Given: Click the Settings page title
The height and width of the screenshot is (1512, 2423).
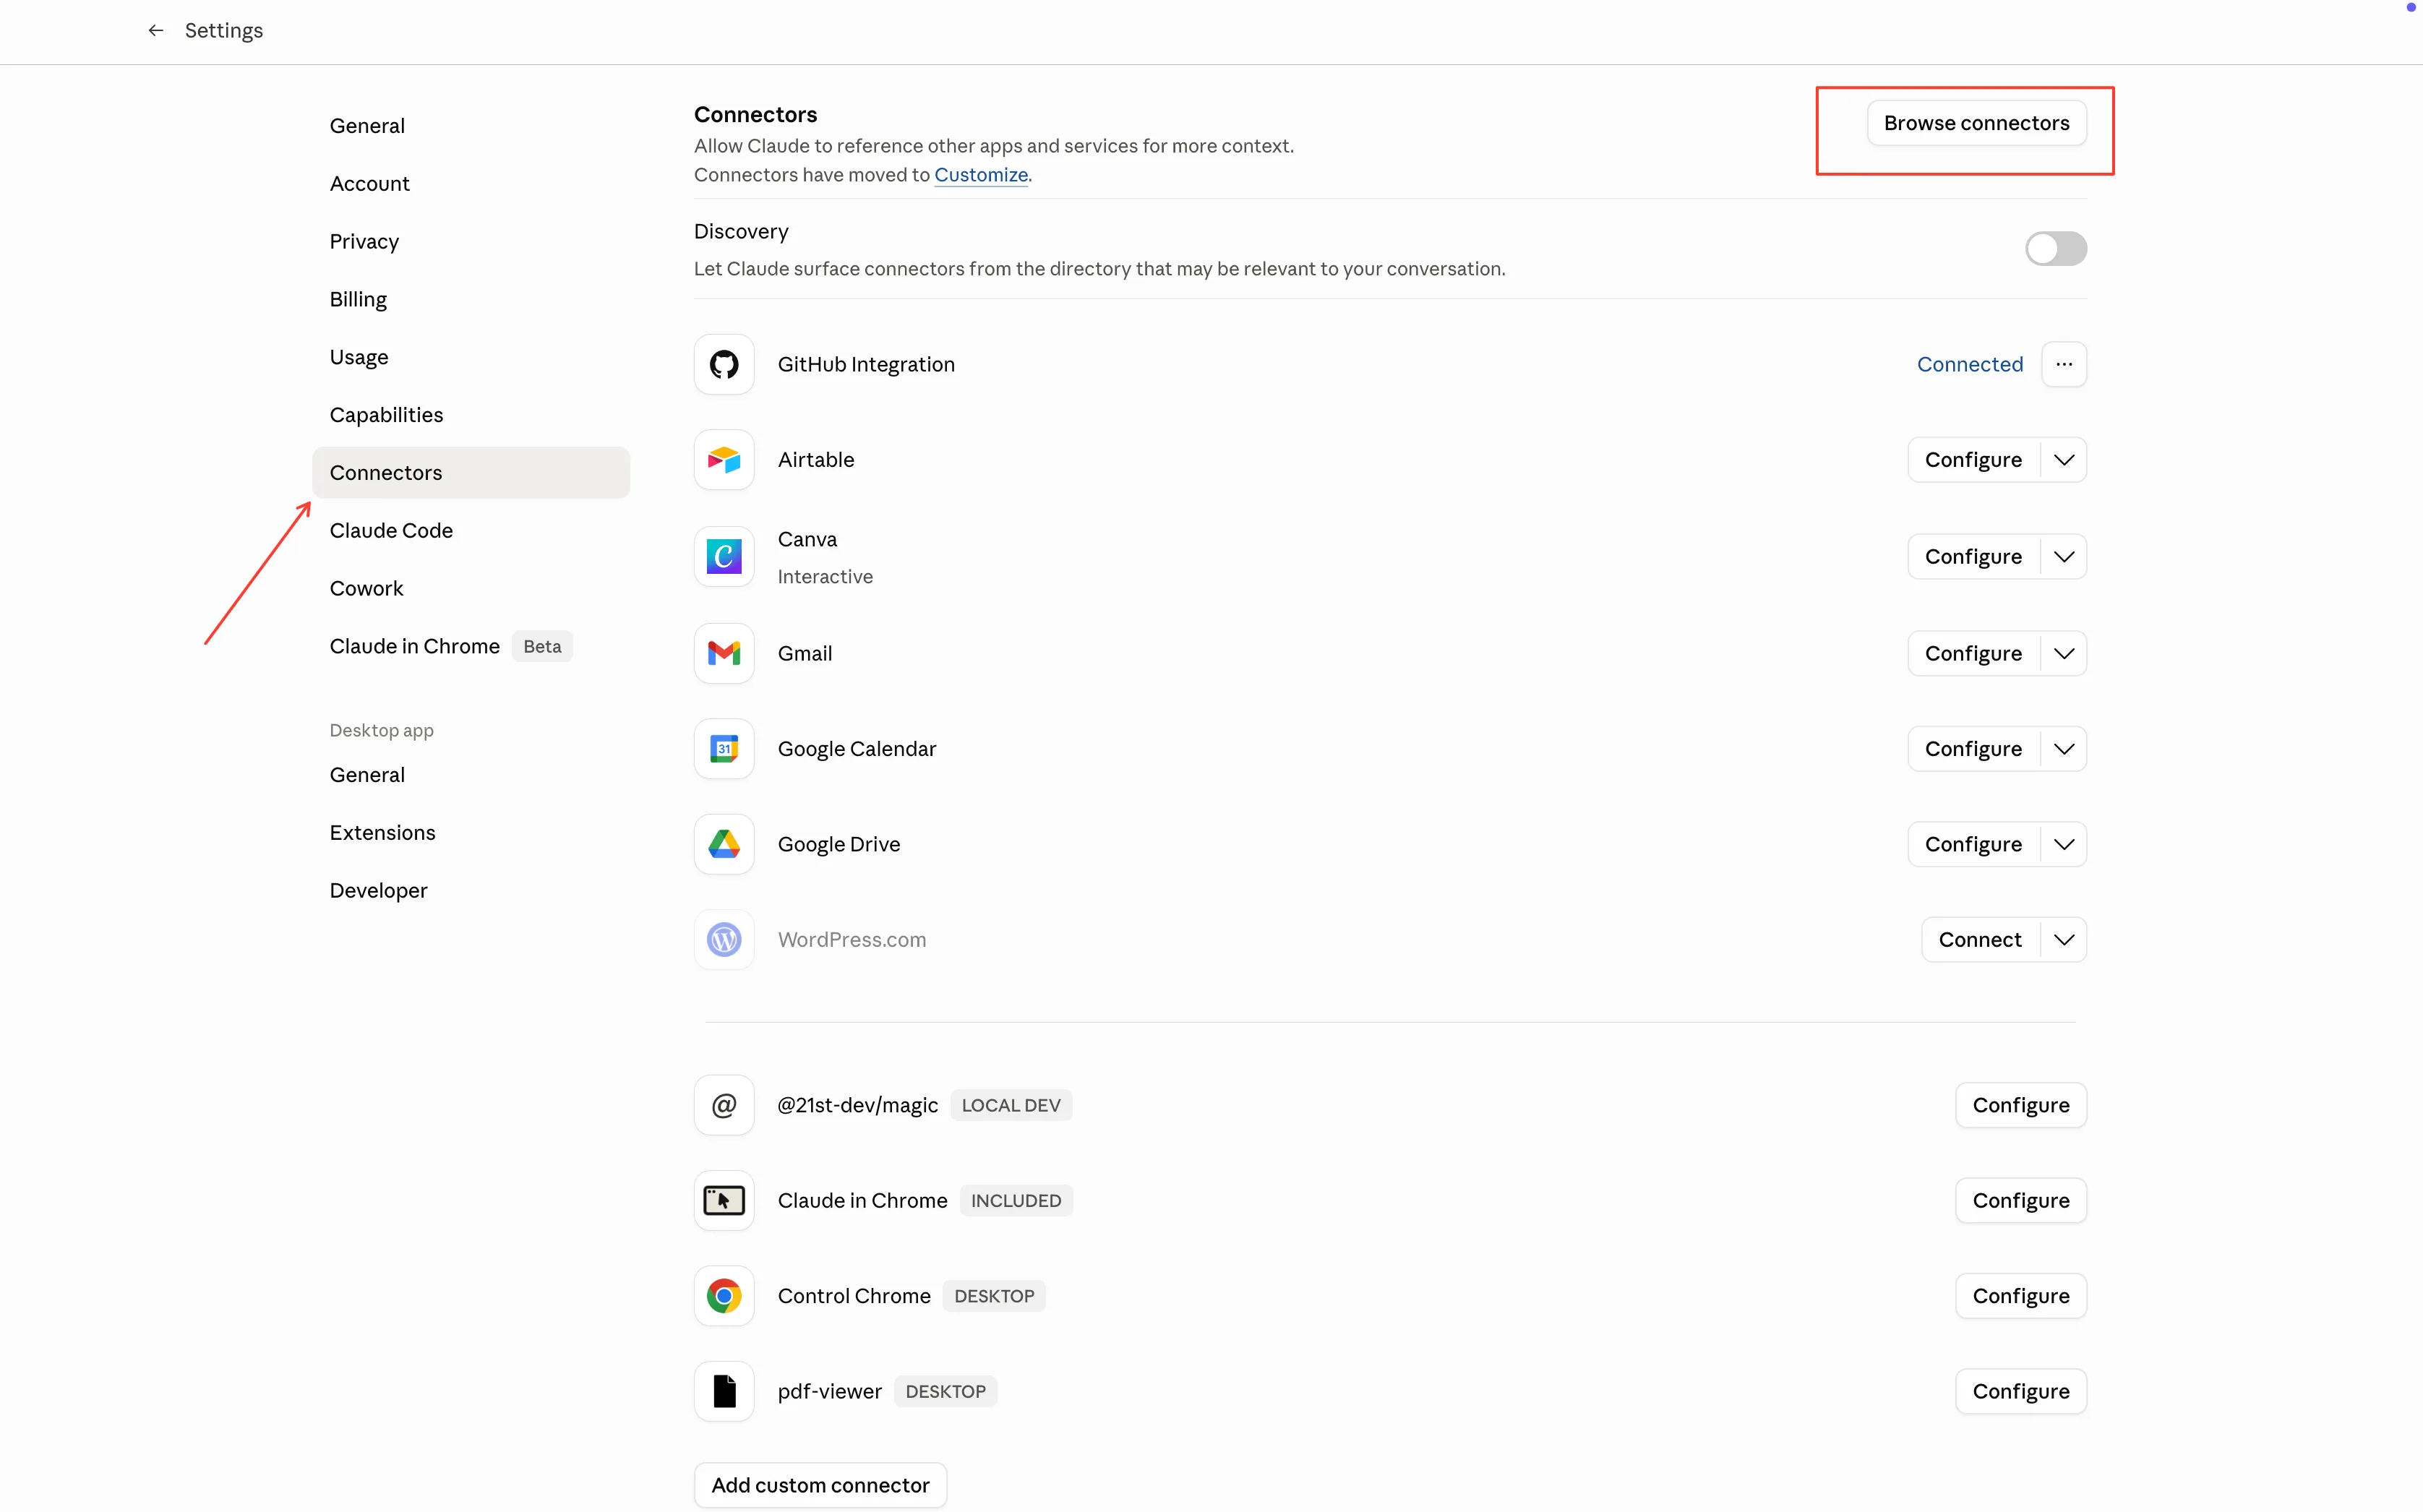Looking at the screenshot, I should [224, 30].
